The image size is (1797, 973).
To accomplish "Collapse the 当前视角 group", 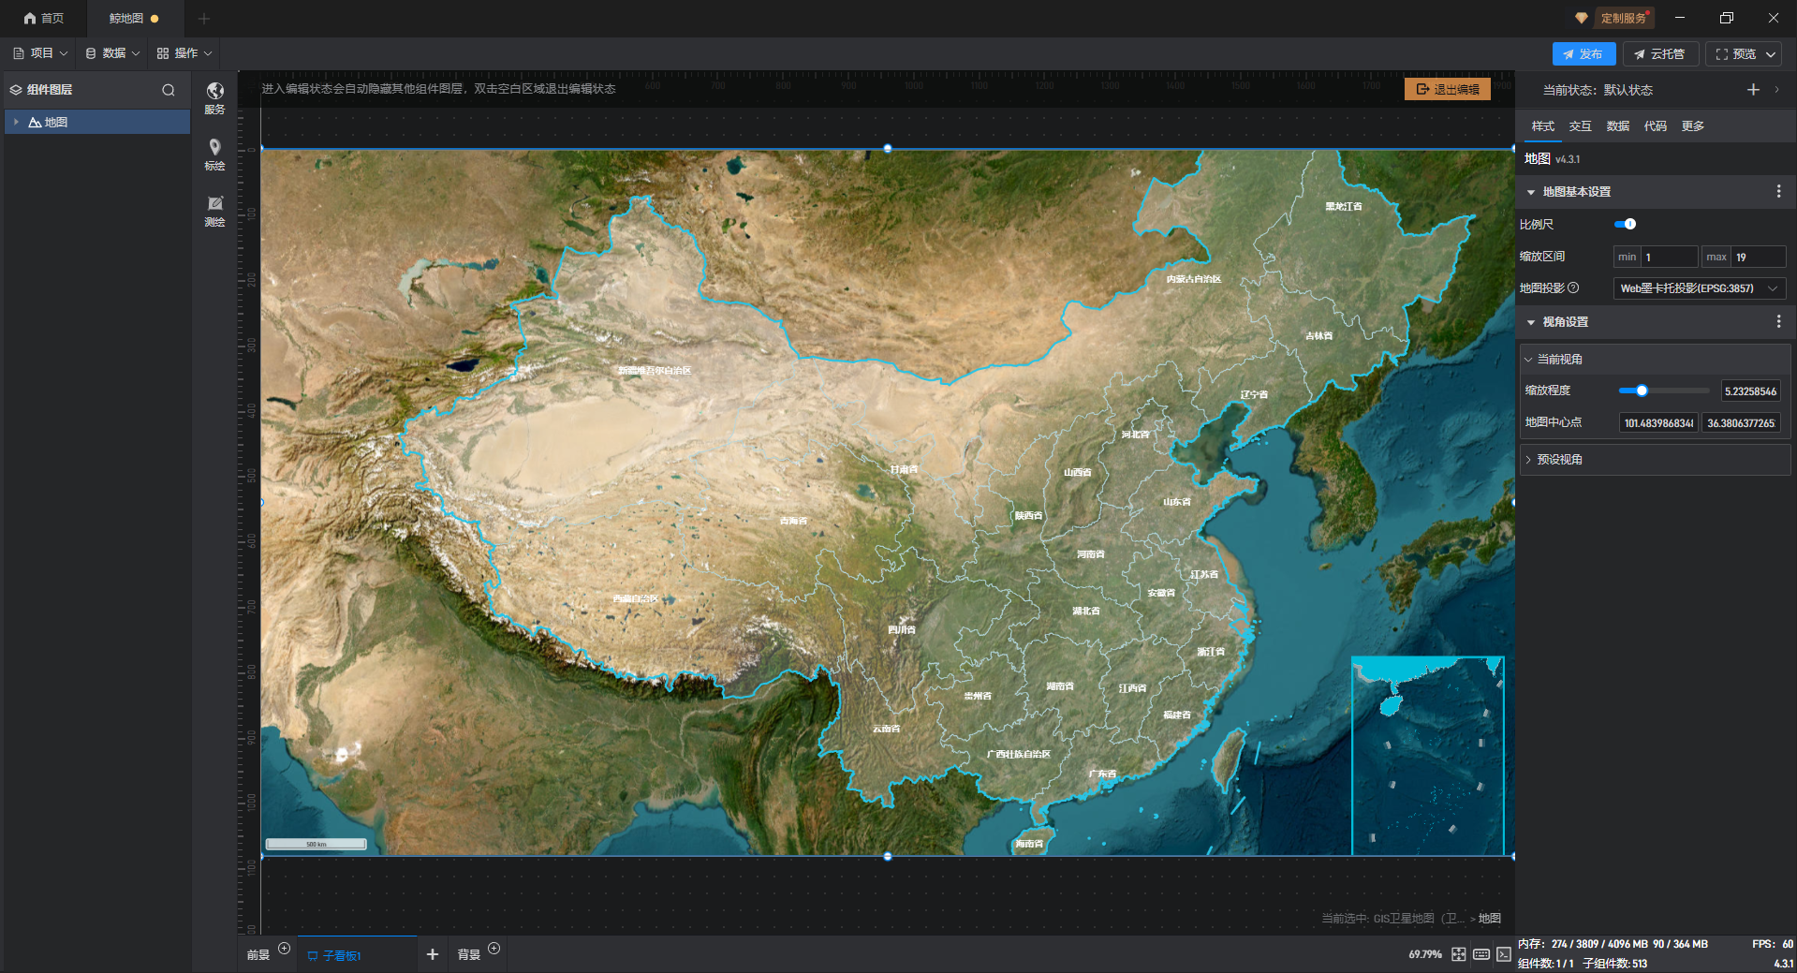I will click(1528, 360).
